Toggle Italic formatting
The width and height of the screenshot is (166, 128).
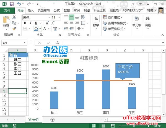(x=31, y=23)
